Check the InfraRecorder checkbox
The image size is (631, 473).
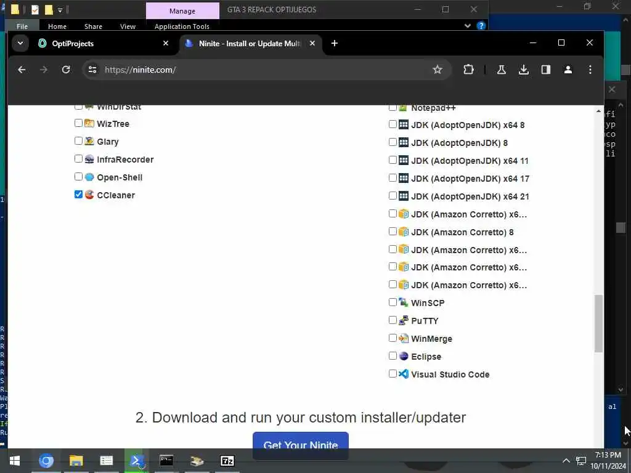78,158
